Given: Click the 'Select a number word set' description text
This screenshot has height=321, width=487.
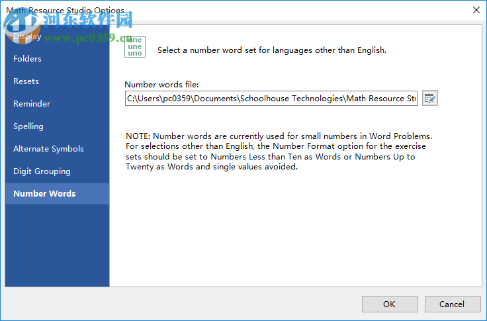Looking at the screenshot, I should click(272, 50).
